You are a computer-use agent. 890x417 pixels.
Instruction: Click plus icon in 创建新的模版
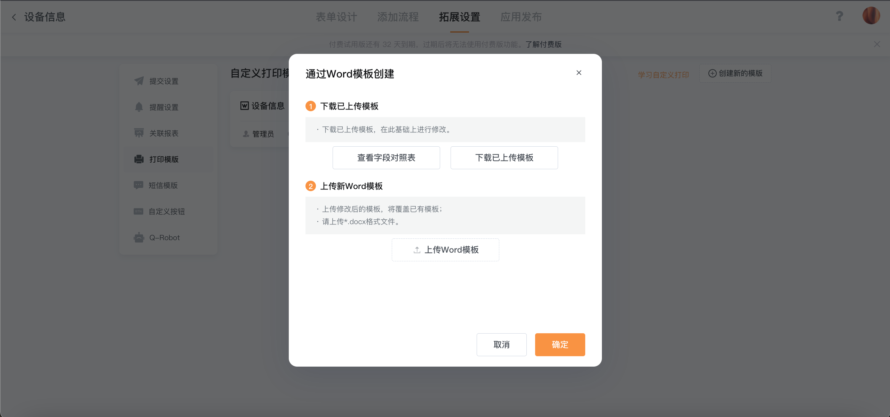coord(712,73)
